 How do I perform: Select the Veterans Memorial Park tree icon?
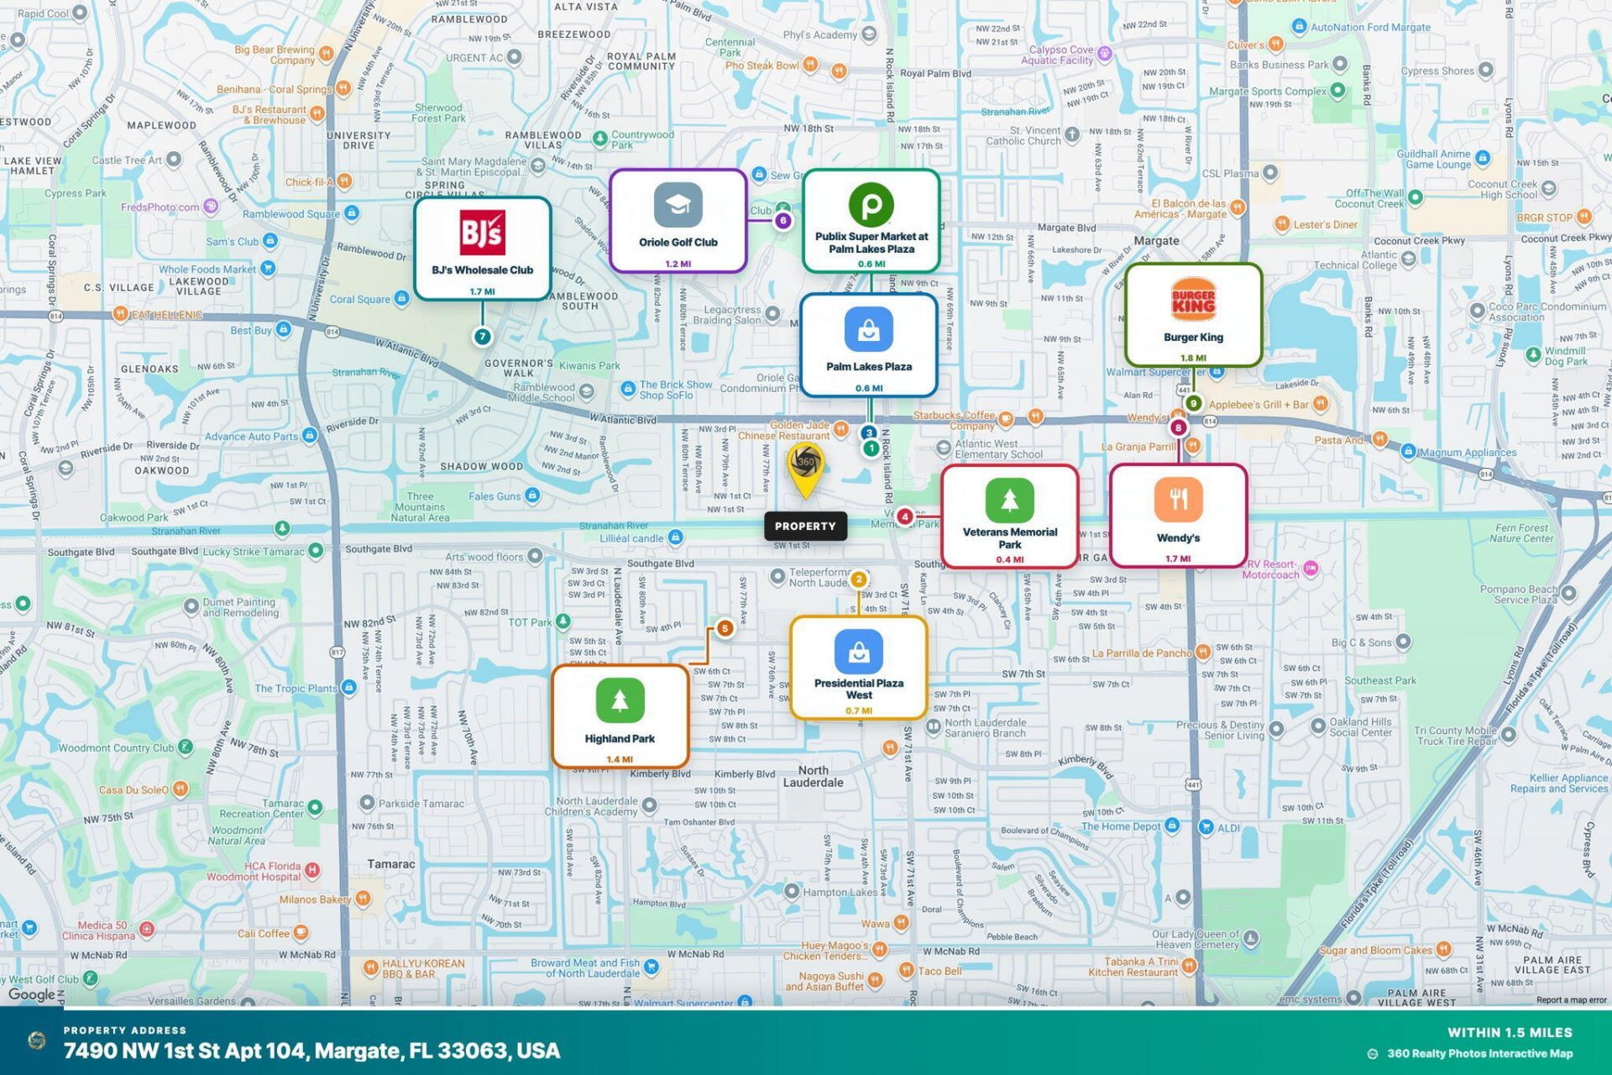pyautogui.click(x=1010, y=501)
